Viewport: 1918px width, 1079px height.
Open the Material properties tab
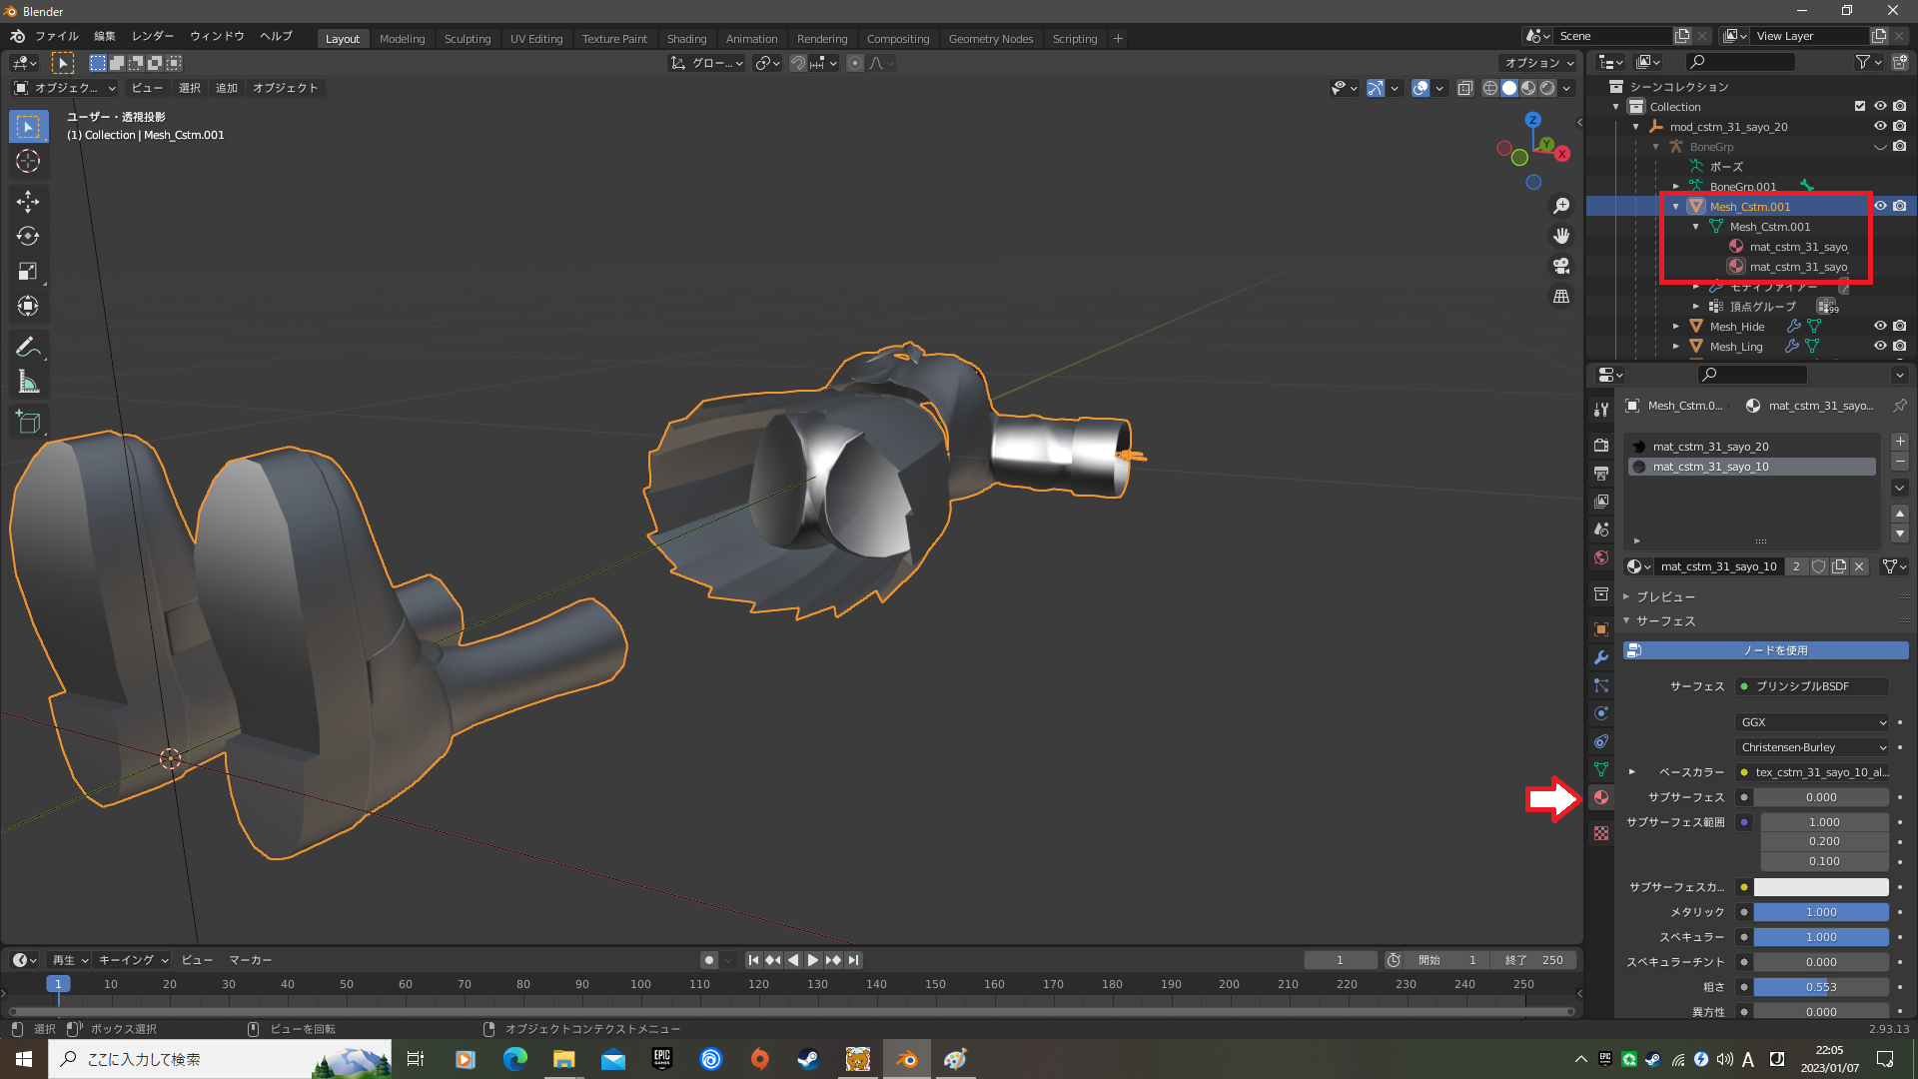(x=1601, y=797)
